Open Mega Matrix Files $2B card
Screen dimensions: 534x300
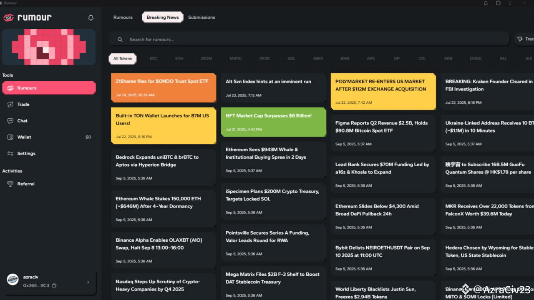pyautogui.click(x=274, y=283)
